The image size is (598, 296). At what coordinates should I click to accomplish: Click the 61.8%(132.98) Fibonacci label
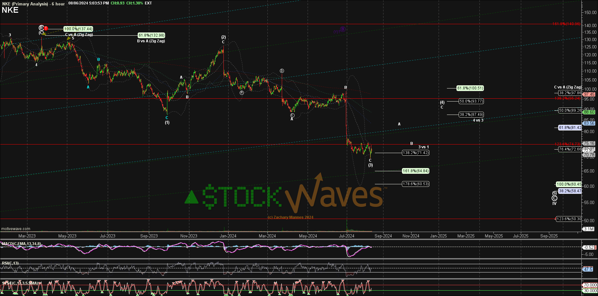tap(151, 35)
